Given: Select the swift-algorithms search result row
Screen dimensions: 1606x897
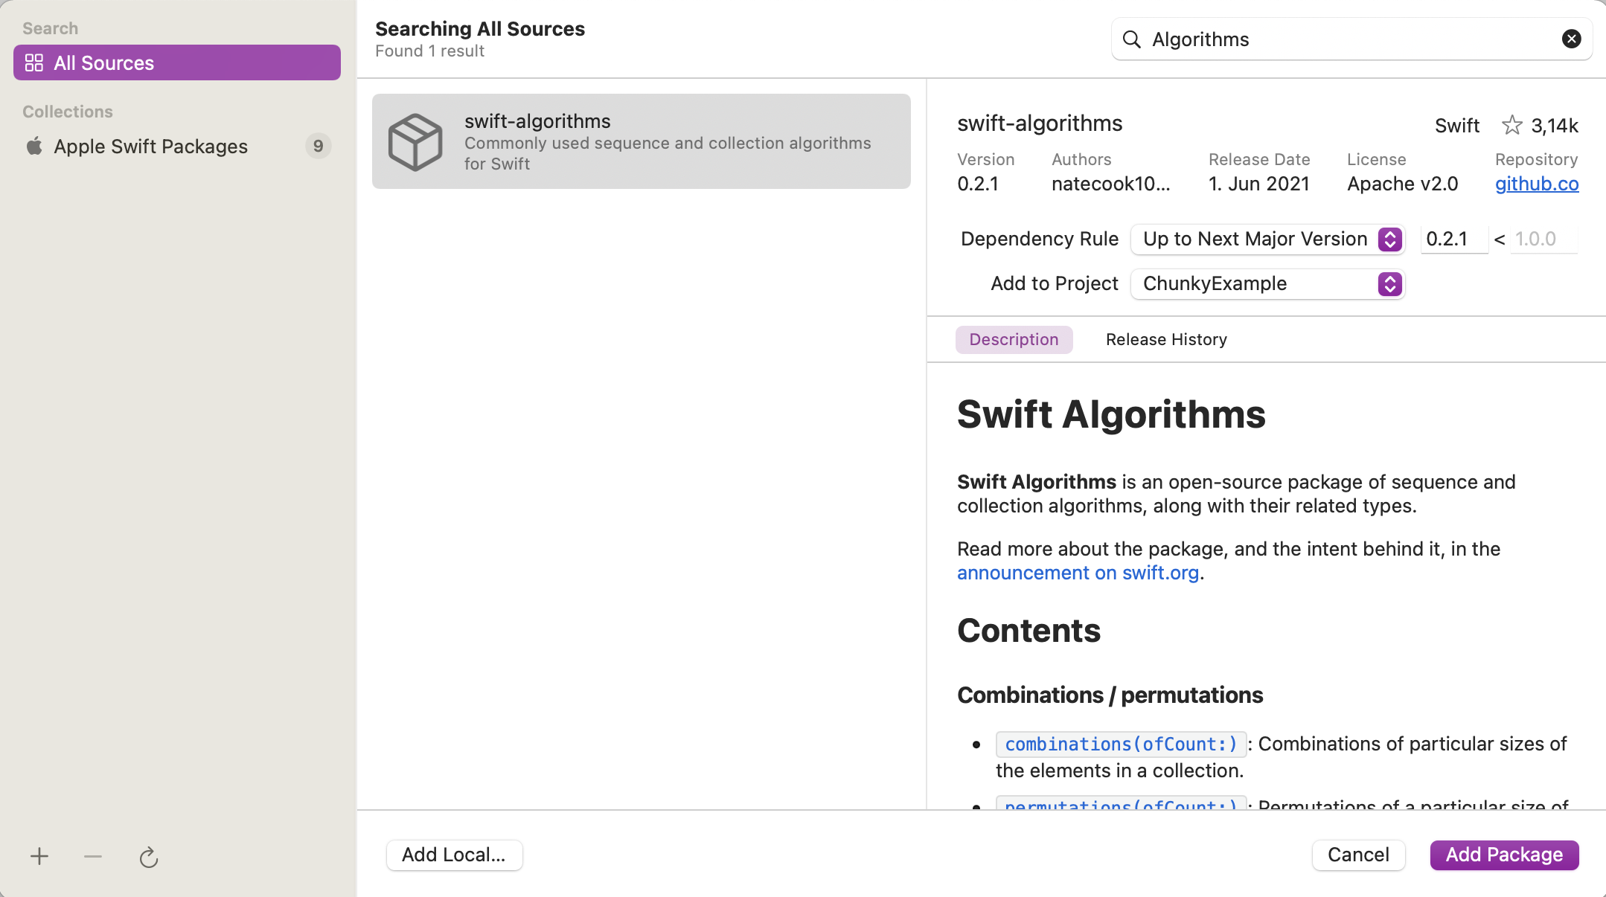Looking at the screenshot, I should [642, 141].
